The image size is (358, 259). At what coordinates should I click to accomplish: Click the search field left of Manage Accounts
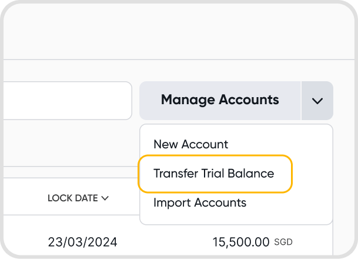pos(68,101)
